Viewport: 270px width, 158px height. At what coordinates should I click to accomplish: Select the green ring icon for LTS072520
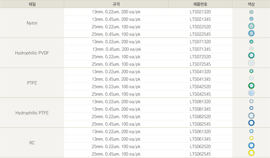tap(251, 55)
